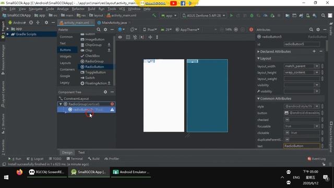Open Palette settings gear

[x=105, y=30]
